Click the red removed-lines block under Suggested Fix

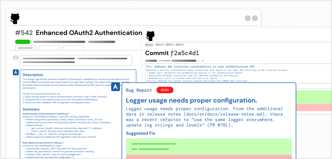tap(209, 157)
